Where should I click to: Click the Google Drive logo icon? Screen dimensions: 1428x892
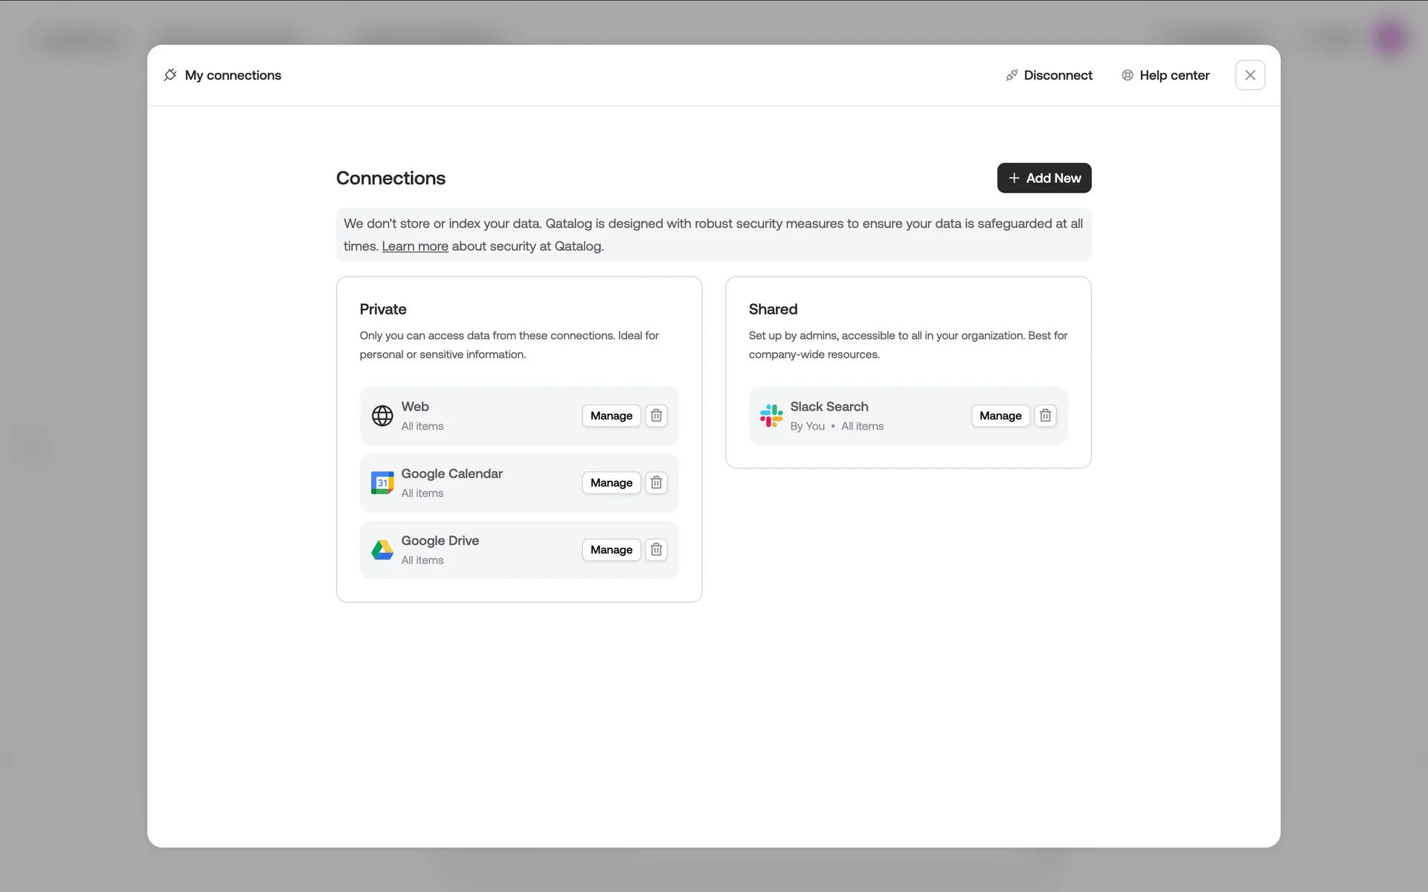(382, 550)
